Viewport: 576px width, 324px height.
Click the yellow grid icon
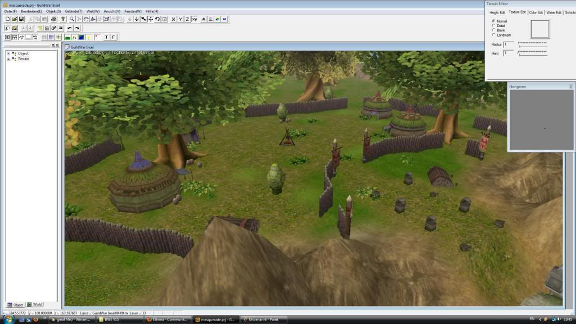point(40,28)
